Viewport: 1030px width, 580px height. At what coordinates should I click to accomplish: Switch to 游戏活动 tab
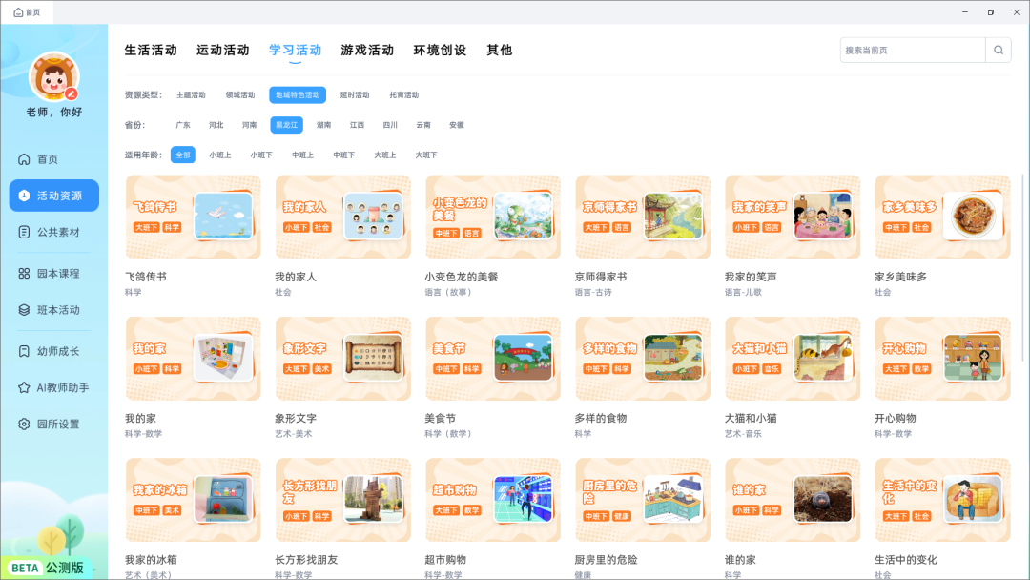click(367, 51)
